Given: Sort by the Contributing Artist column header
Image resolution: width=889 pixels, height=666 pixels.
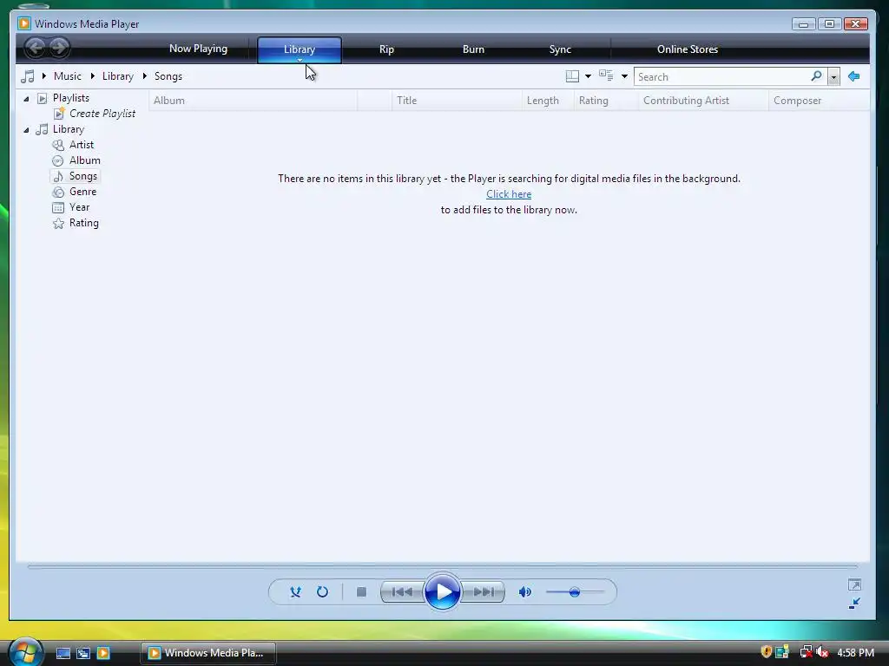Looking at the screenshot, I should [x=703, y=101].
